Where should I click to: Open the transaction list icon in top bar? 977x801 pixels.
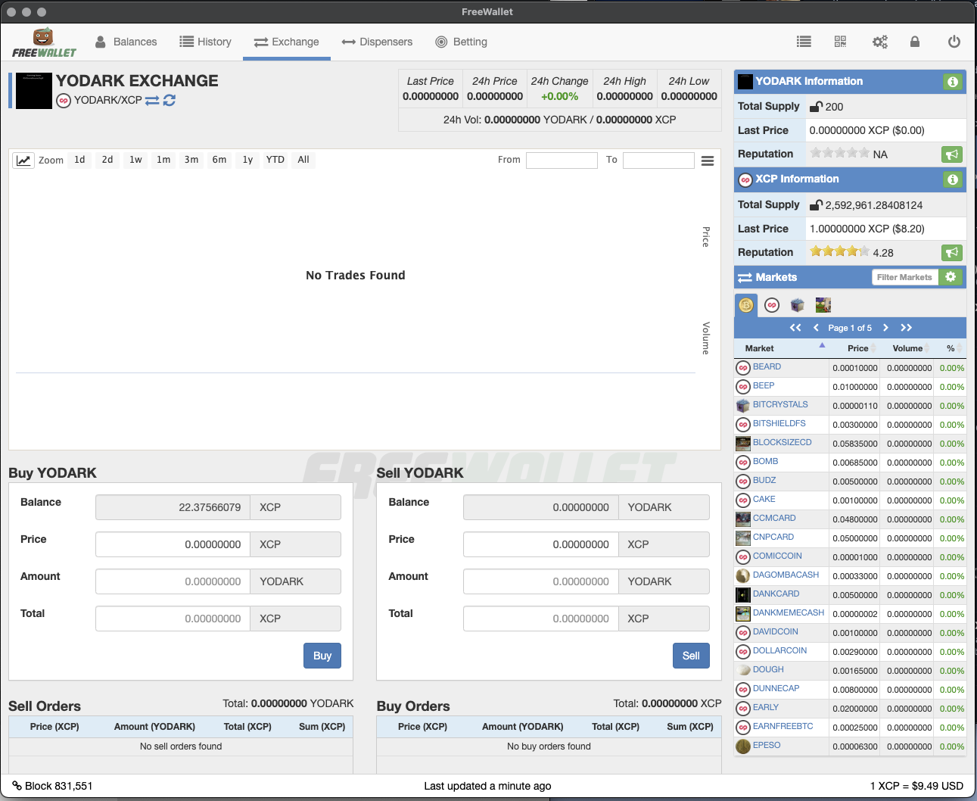click(x=804, y=42)
